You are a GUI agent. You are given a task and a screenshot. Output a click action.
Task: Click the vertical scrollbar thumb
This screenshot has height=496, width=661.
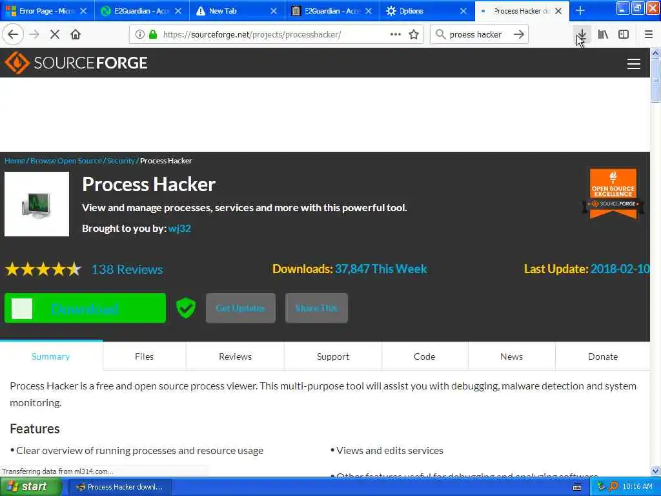(x=655, y=81)
